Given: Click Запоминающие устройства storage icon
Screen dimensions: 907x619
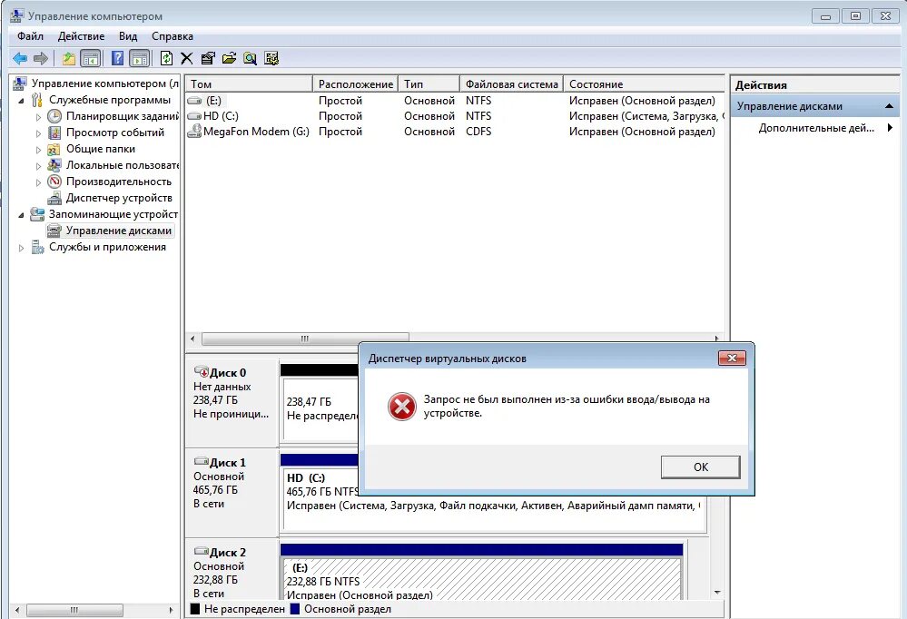Looking at the screenshot, I should (x=37, y=214).
